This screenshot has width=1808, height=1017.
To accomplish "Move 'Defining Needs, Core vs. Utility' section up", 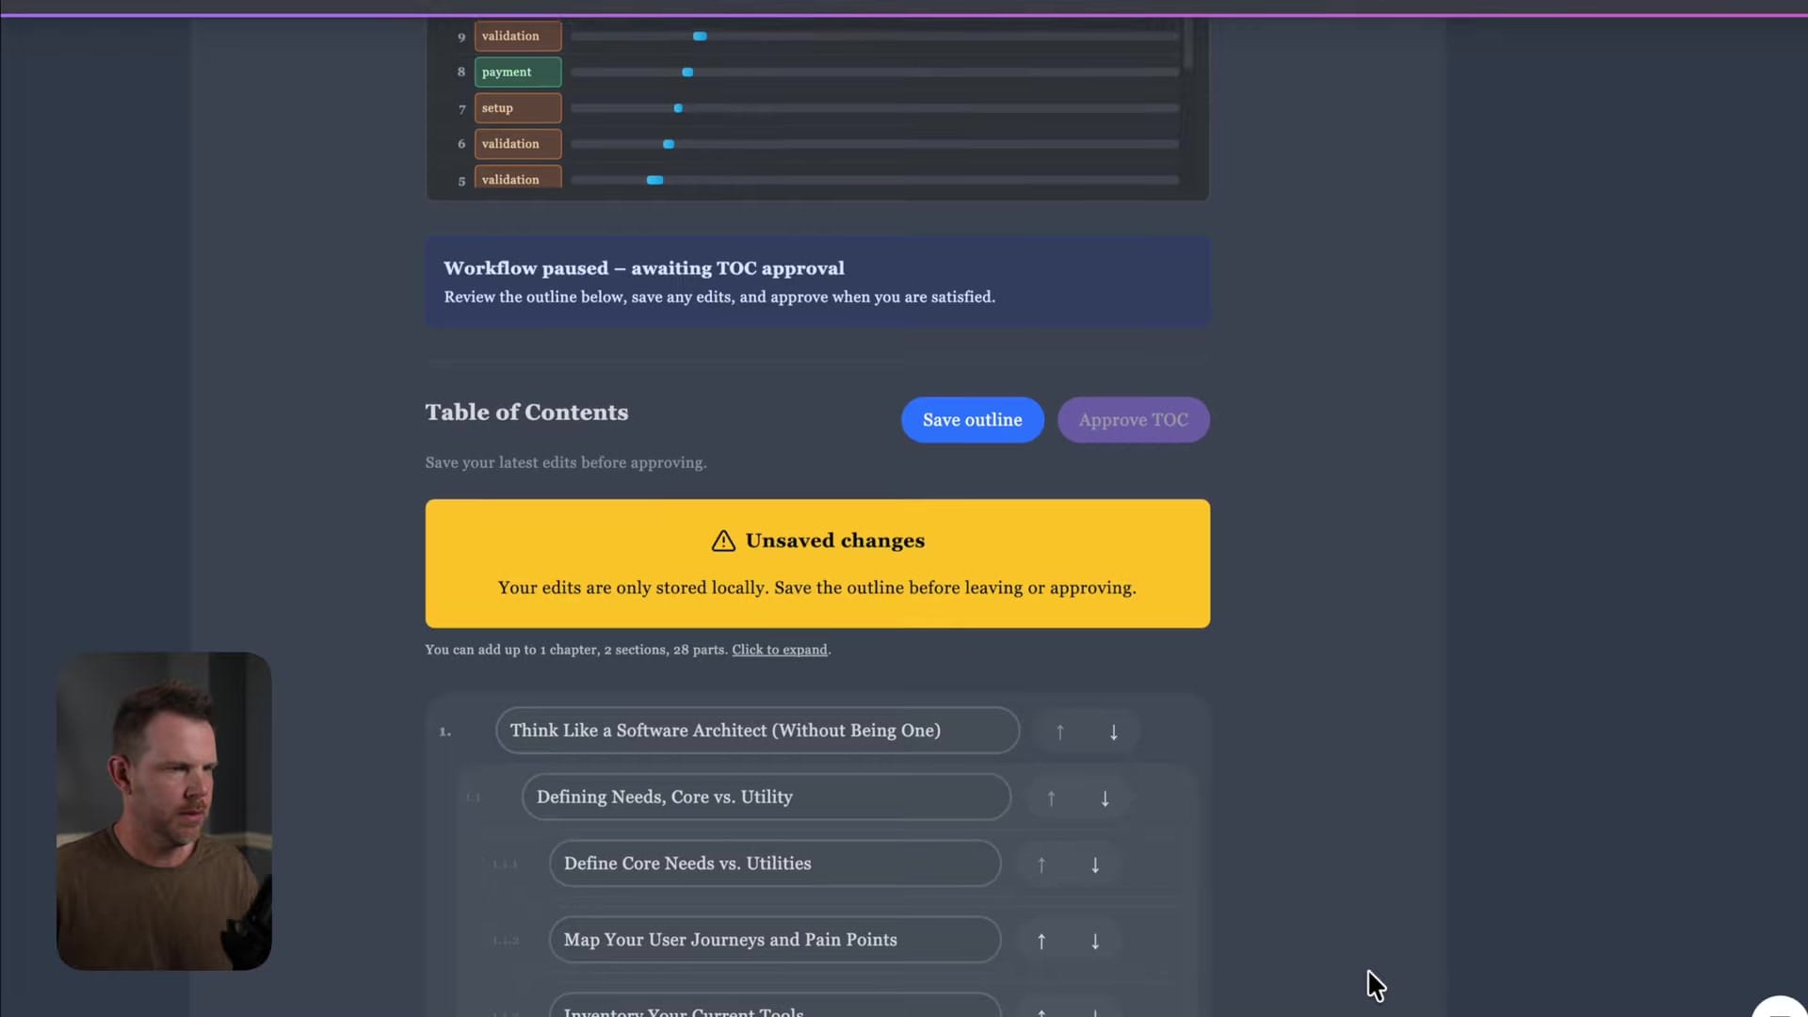I will pyautogui.click(x=1051, y=799).
